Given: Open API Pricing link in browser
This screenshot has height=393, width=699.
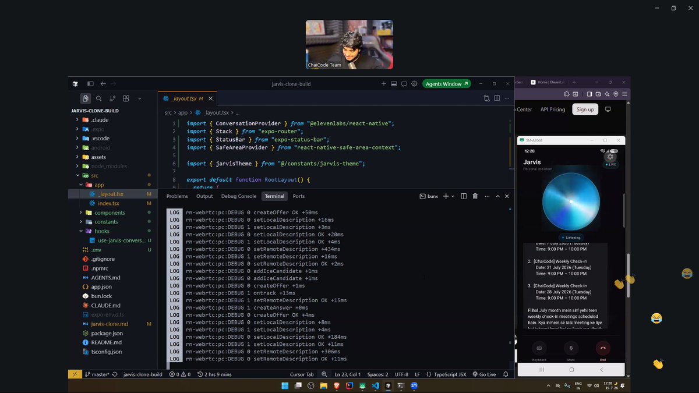Looking at the screenshot, I should pos(553,109).
